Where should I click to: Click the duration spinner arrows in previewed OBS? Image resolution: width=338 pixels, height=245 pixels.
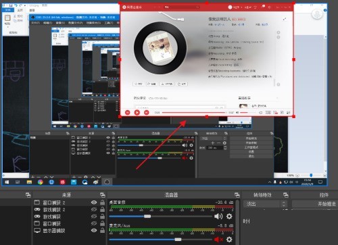coord(225,148)
